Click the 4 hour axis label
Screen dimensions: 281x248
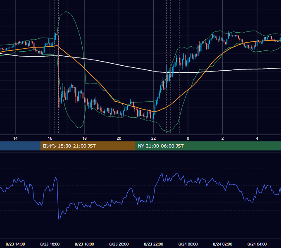257,138
